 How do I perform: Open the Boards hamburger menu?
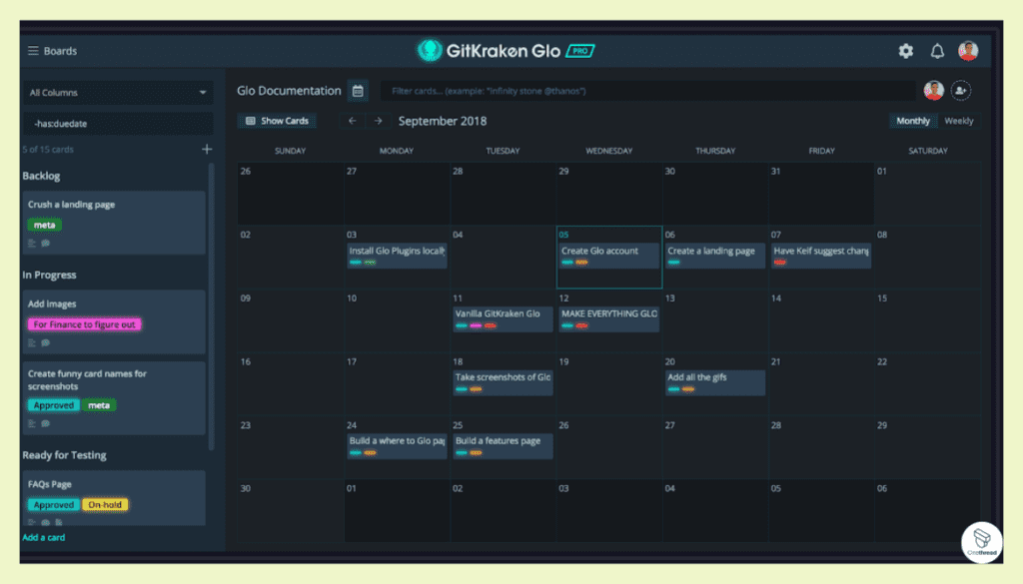tap(33, 51)
